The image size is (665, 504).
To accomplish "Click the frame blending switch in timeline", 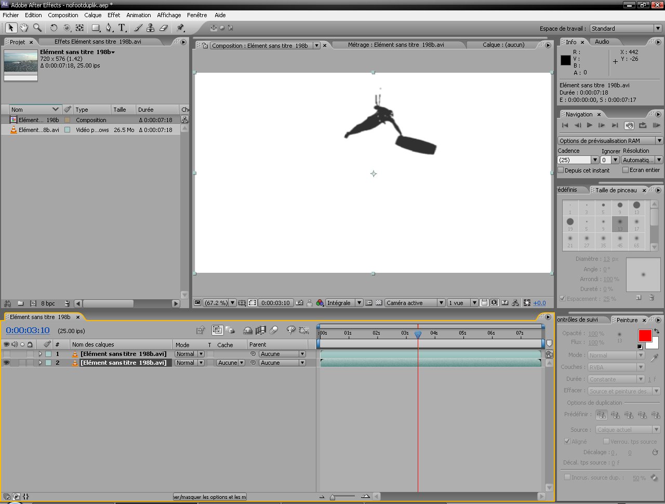I will [261, 330].
